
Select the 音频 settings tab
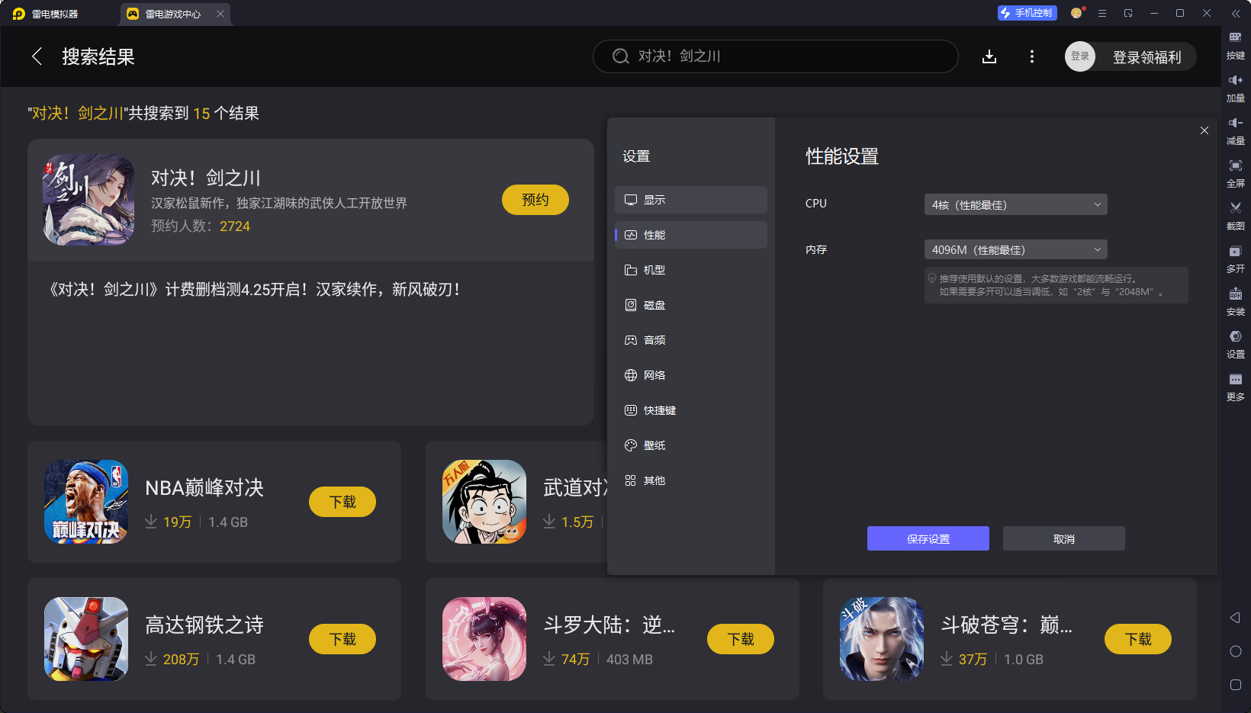click(x=691, y=340)
